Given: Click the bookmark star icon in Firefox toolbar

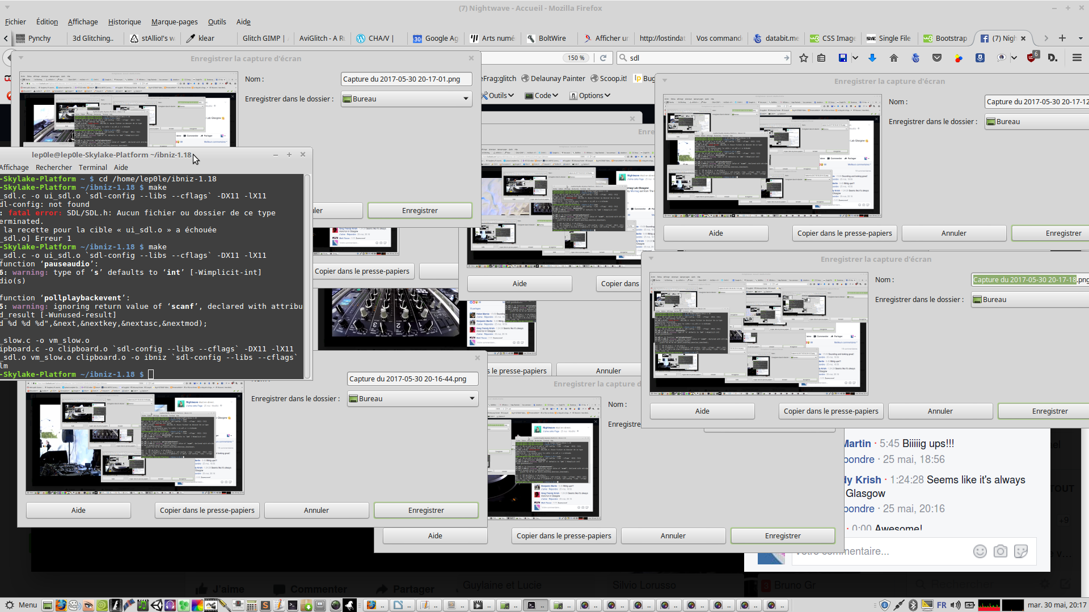Looking at the screenshot, I should 803,58.
